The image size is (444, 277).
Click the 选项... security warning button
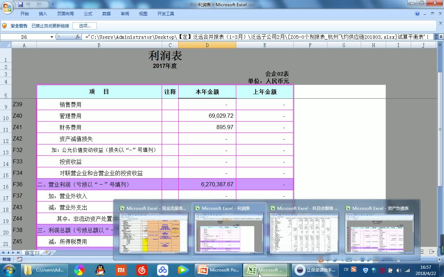[84, 26]
